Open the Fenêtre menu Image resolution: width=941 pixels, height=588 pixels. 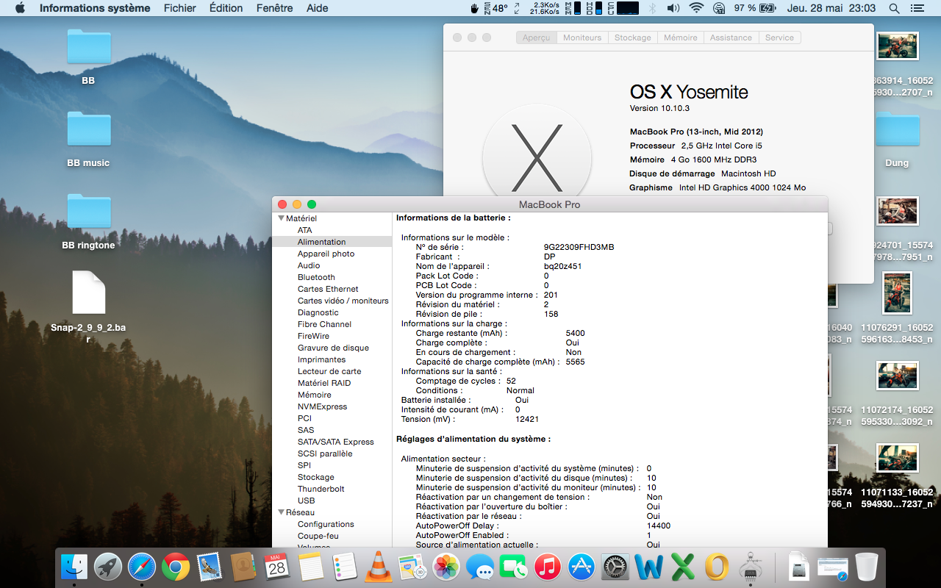[274, 8]
